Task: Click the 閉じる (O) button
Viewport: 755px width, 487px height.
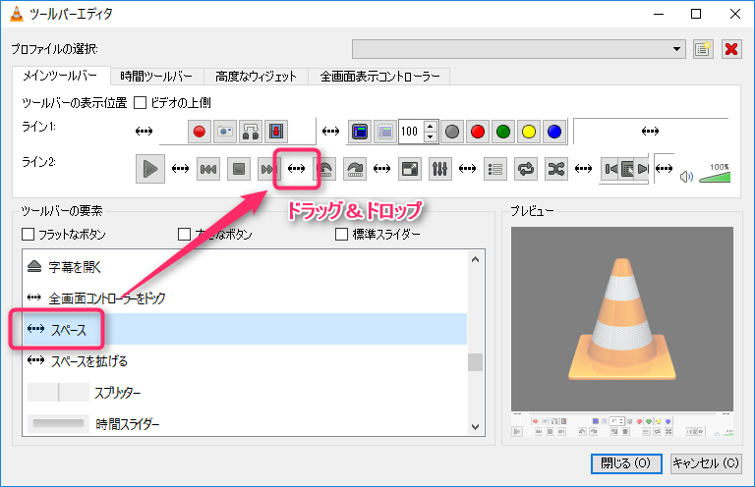Action: 626,462
